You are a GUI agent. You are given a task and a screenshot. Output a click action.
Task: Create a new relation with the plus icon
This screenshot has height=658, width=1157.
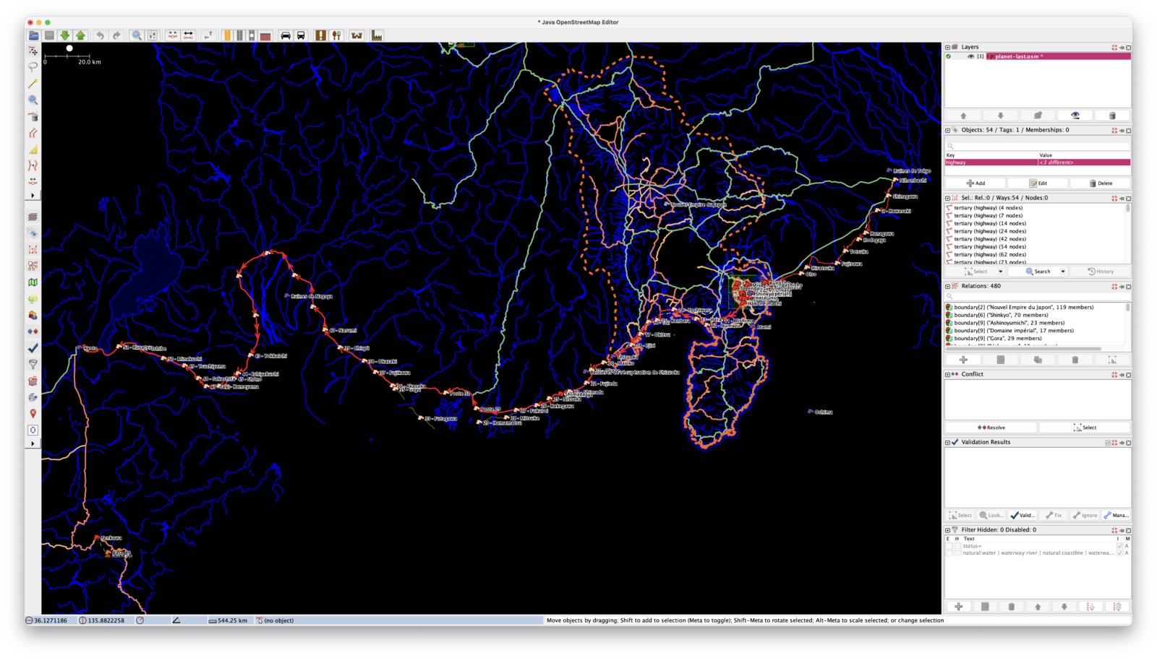click(x=964, y=359)
